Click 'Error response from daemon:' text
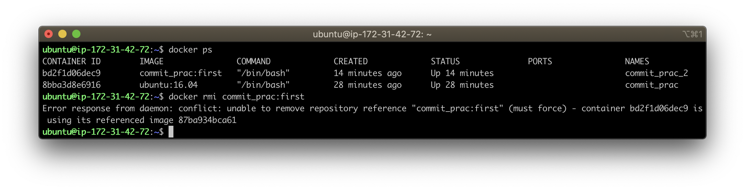The height and width of the screenshot is (190, 745). [108, 108]
